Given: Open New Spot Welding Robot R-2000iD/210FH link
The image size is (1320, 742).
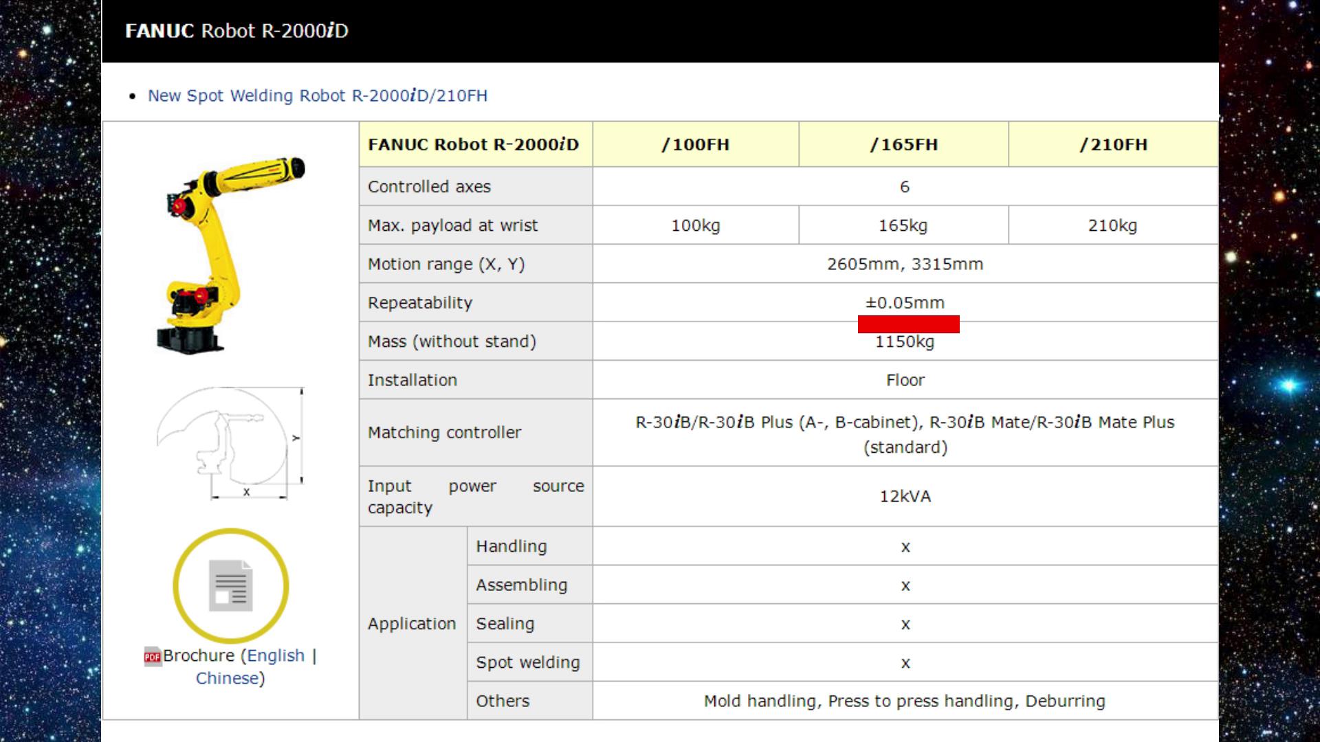Looking at the screenshot, I should point(318,95).
